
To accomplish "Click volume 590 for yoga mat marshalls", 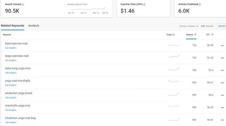I will 194,83.
